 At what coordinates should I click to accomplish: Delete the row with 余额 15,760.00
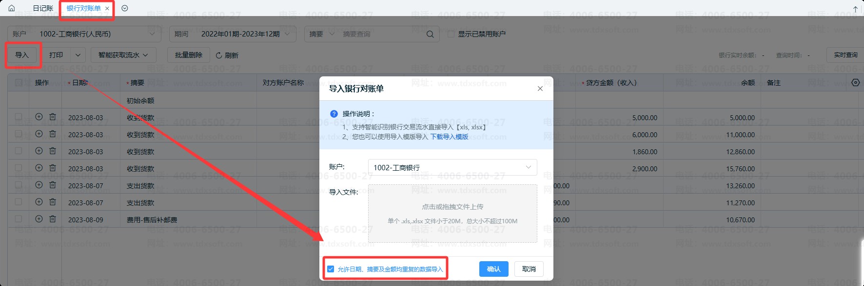[x=53, y=168]
